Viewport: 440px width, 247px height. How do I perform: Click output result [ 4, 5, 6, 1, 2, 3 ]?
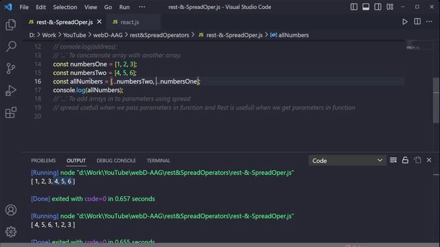coord(53,224)
